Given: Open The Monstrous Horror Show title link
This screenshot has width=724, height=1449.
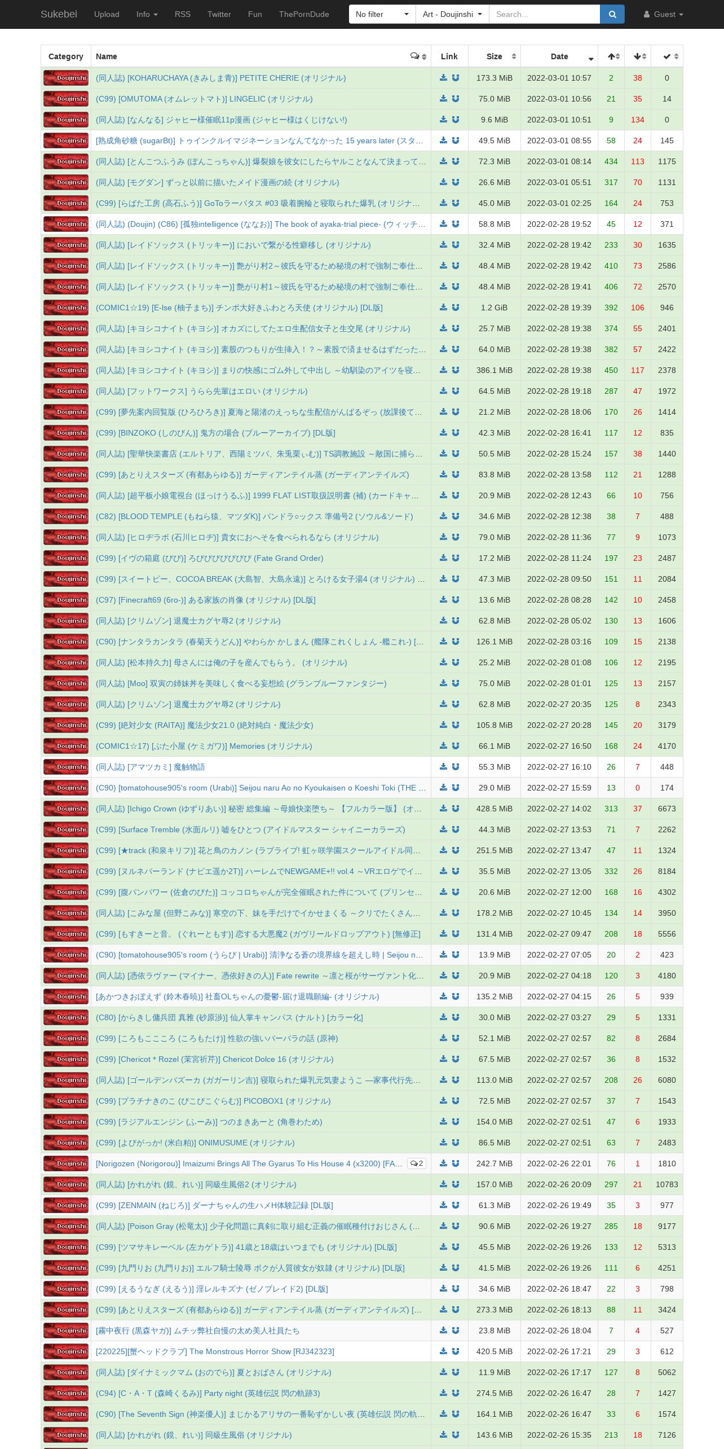Looking at the screenshot, I should pos(215,1351).
